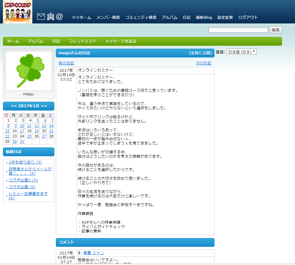Open コミュニティ検索 in the top menu
Screen dimensions: 295x265
[141, 18]
